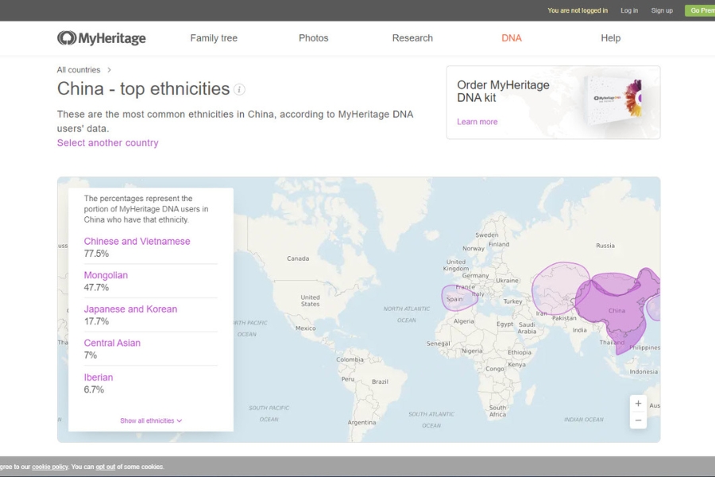Expand Show all ethnicities list
The image size is (715, 477).
[x=151, y=421]
